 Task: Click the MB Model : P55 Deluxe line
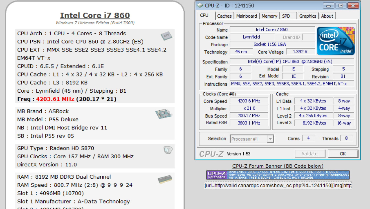(48, 120)
